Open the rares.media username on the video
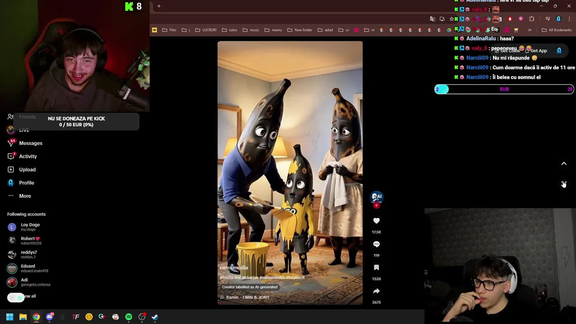This screenshot has width=576, height=324. [x=234, y=268]
